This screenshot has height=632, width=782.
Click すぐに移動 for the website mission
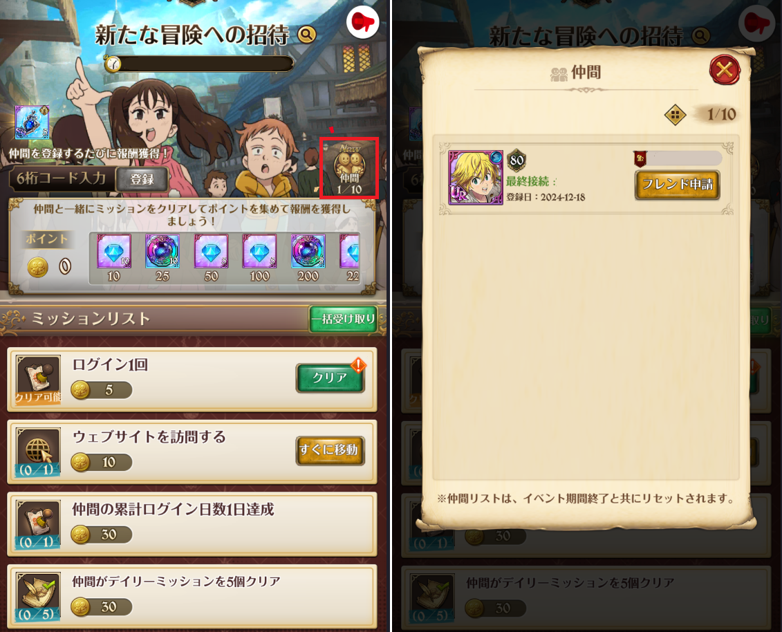(330, 450)
